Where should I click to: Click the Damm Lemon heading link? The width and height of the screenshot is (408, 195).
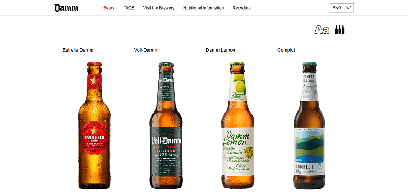tap(220, 50)
